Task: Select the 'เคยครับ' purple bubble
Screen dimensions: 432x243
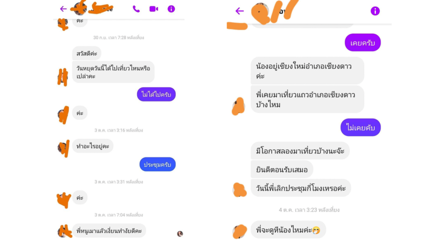Action: tap(362, 43)
